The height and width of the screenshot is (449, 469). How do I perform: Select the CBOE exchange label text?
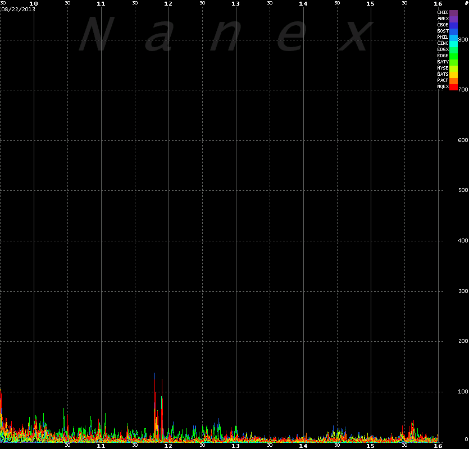(443, 25)
